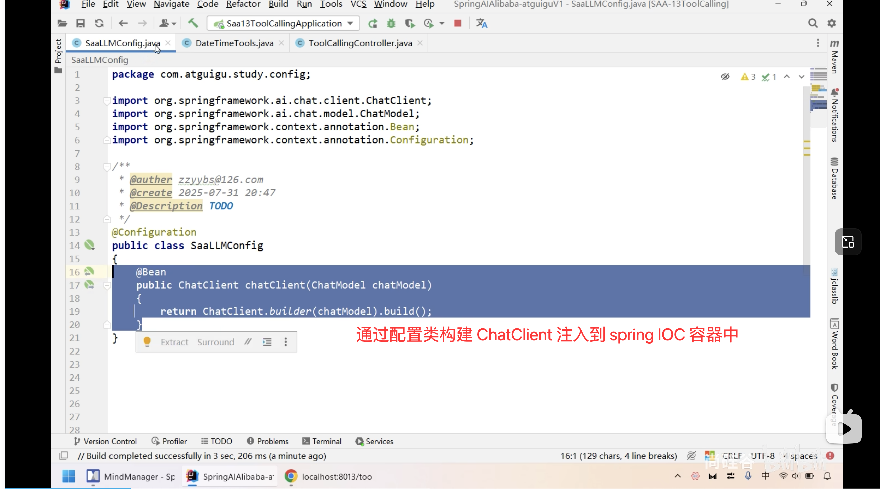Click the Build project hammer icon

click(x=193, y=23)
